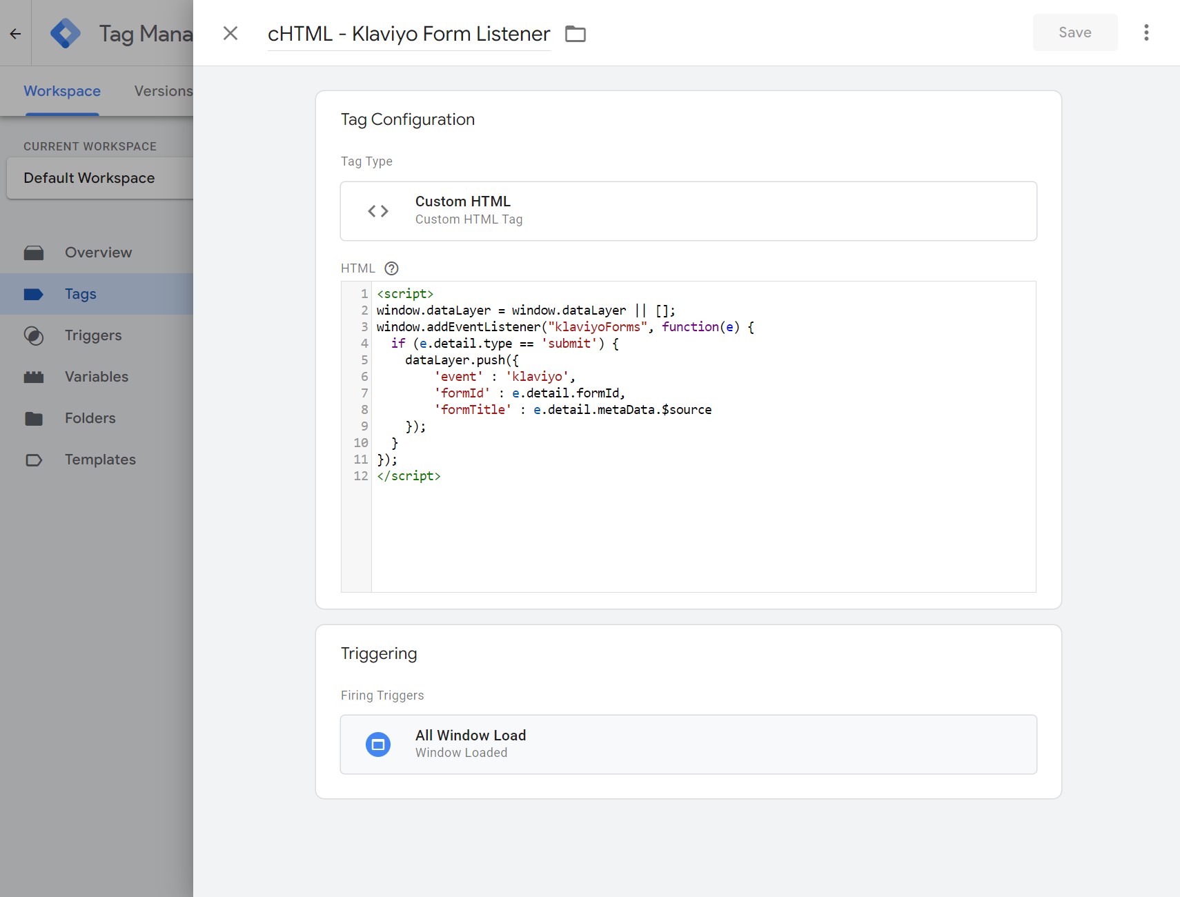Click the Tag Type label

click(x=366, y=161)
